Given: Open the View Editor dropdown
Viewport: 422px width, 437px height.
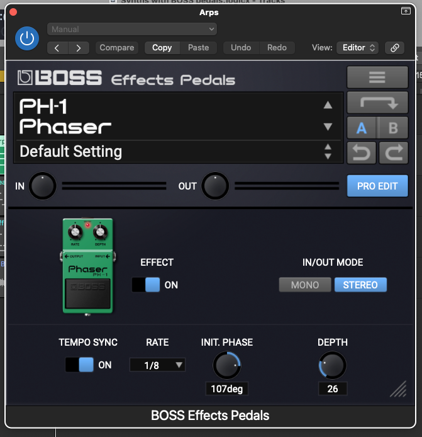Looking at the screenshot, I should [x=358, y=48].
